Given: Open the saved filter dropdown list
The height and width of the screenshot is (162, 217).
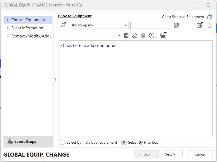Looking at the screenshot, I should (119, 36).
